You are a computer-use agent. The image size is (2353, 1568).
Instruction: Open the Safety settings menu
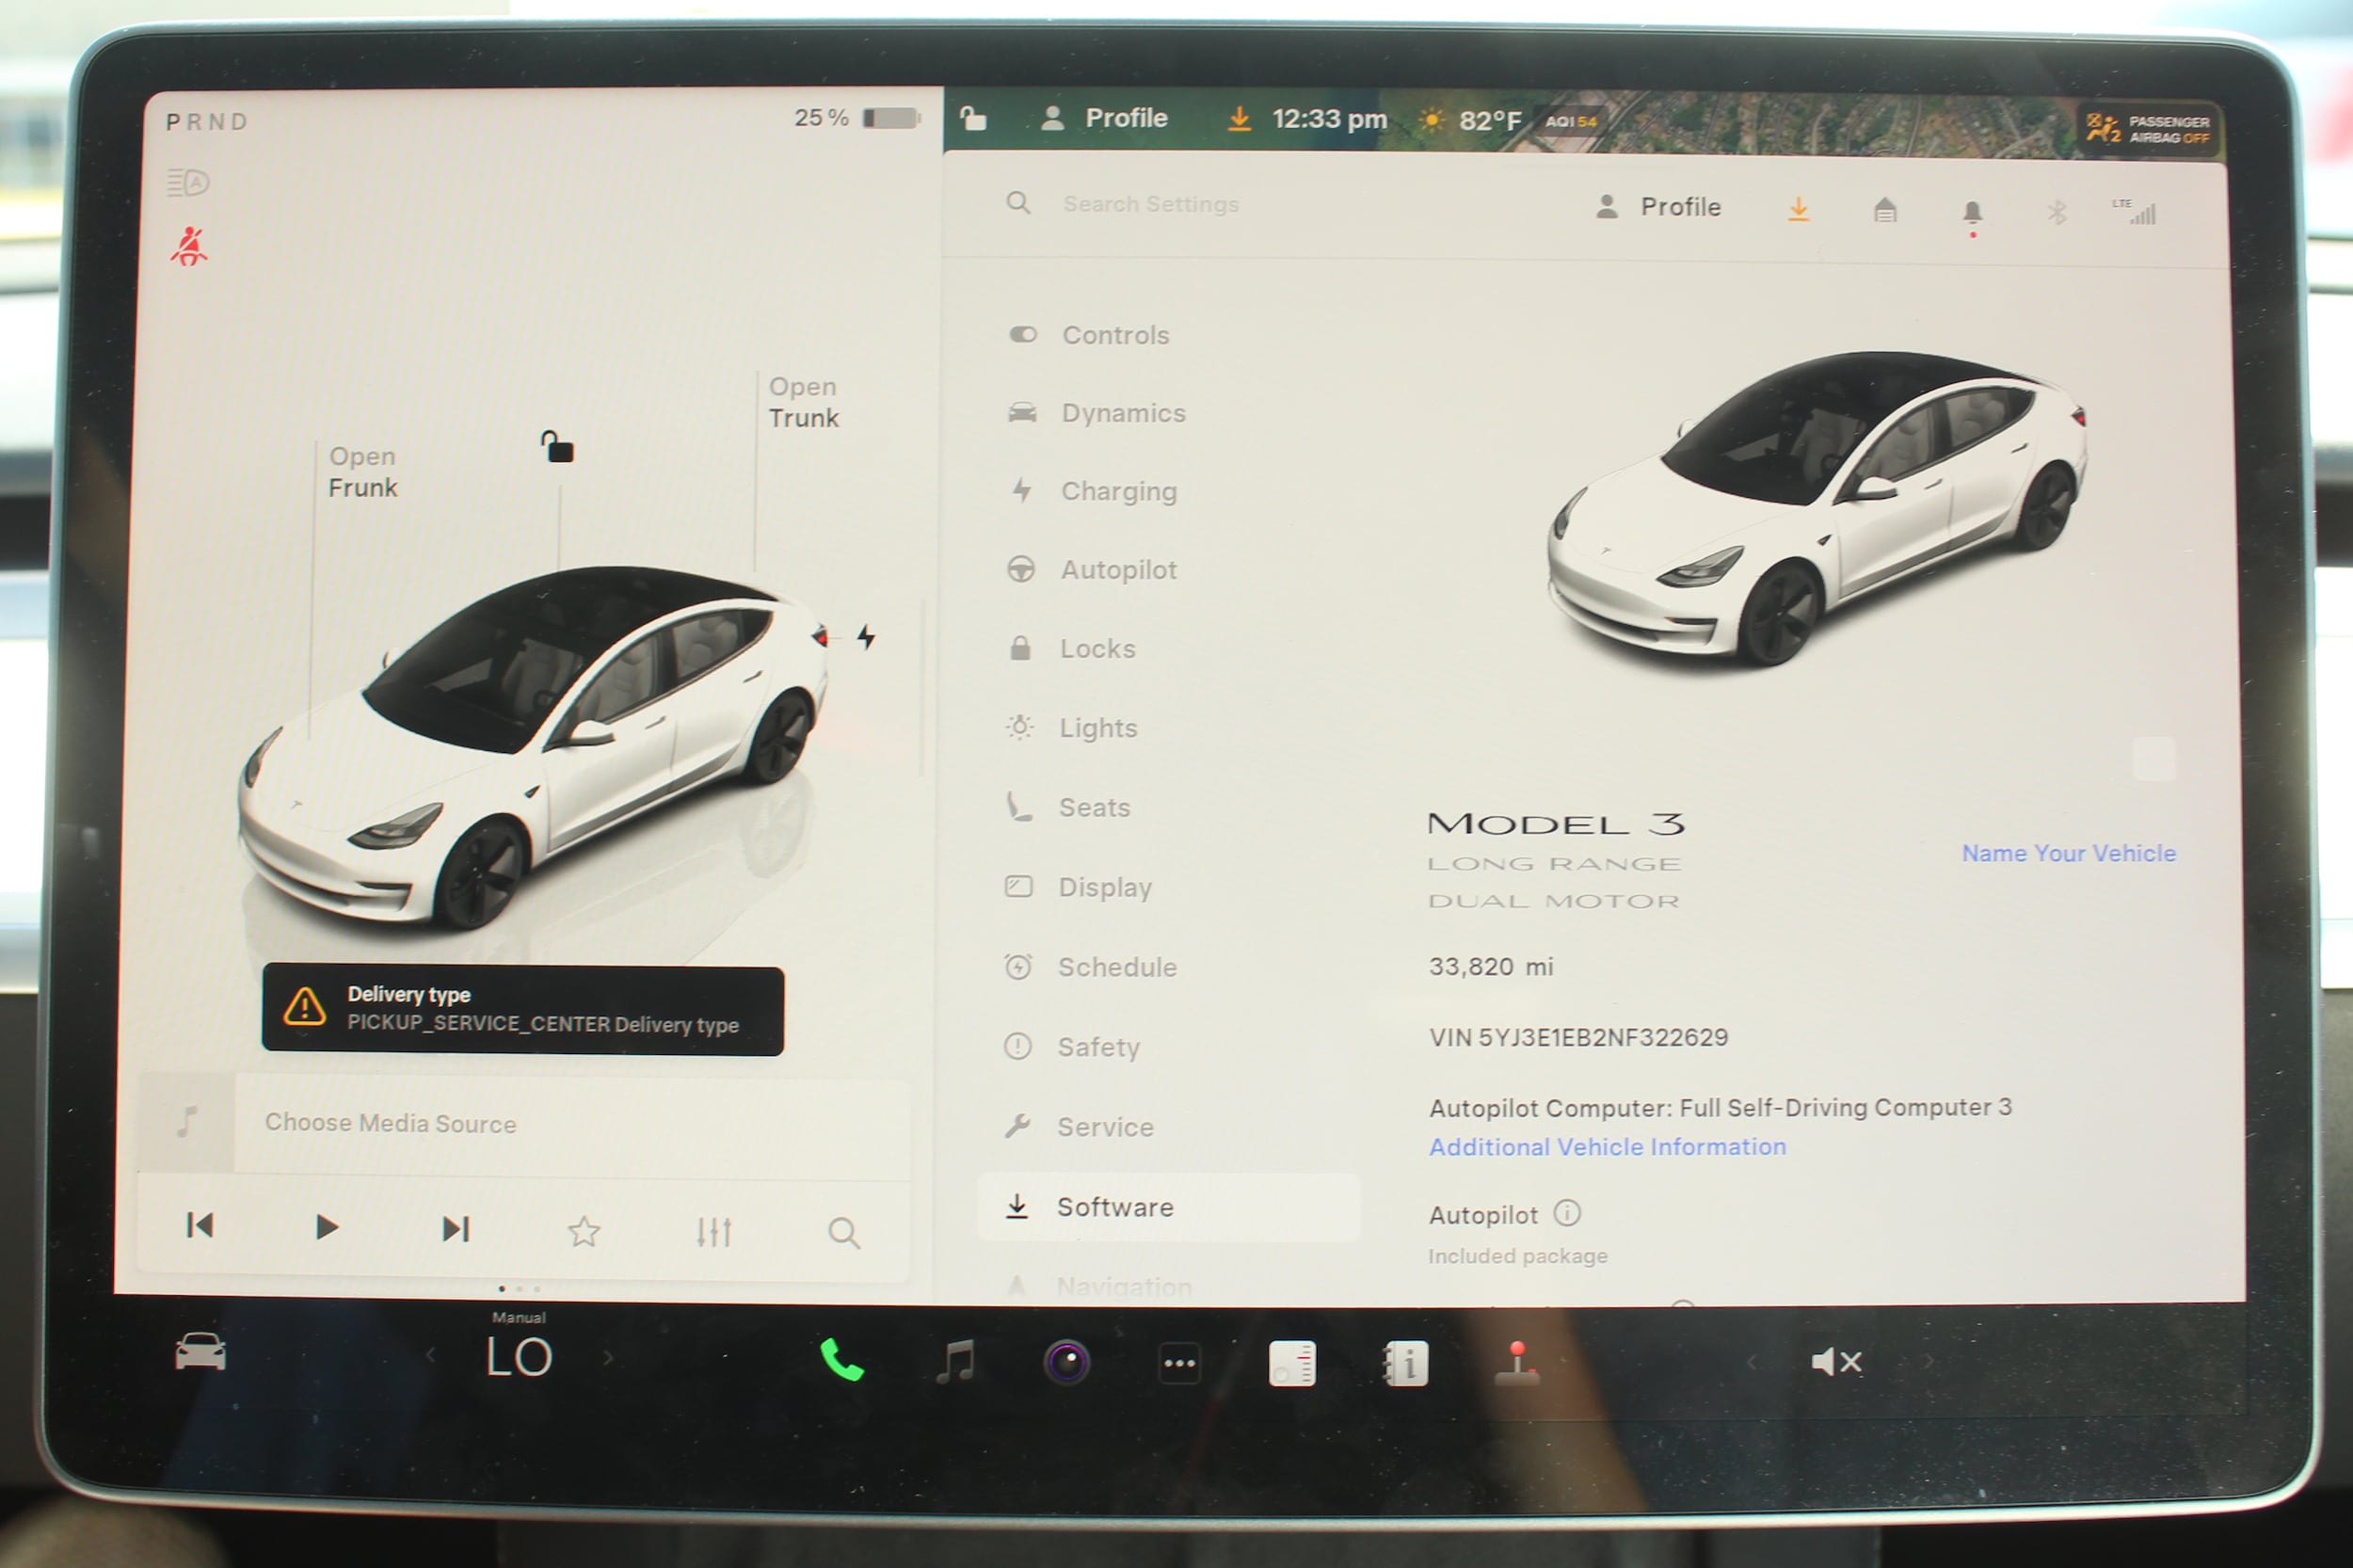[x=1071, y=1047]
